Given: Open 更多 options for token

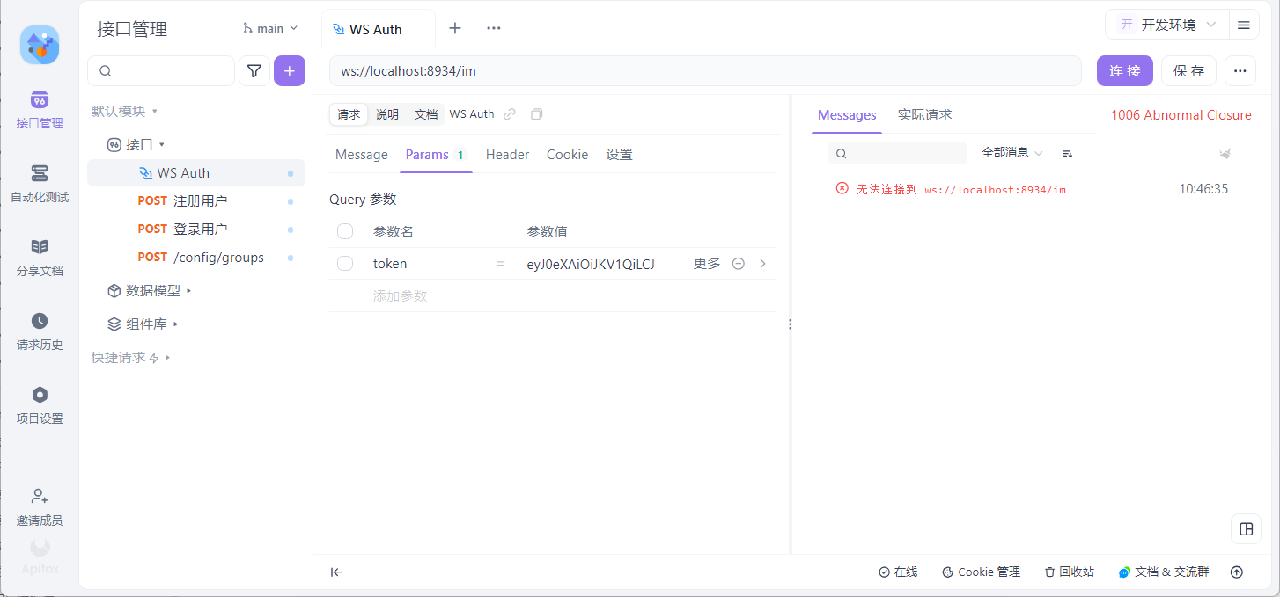Looking at the screenshot, I should (x=707, y=264).
